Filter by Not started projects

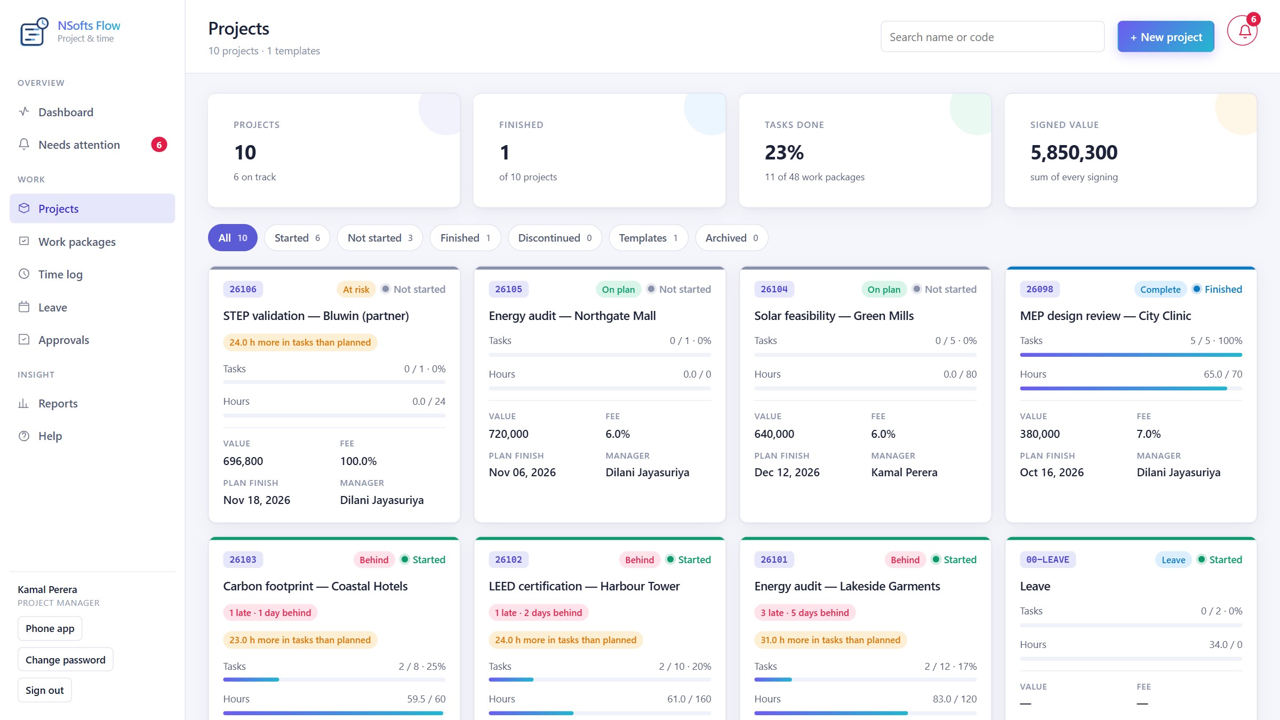coord(380,238)
